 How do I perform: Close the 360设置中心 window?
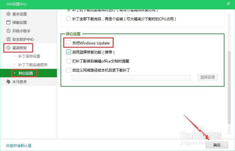click(x=228, y=4)
